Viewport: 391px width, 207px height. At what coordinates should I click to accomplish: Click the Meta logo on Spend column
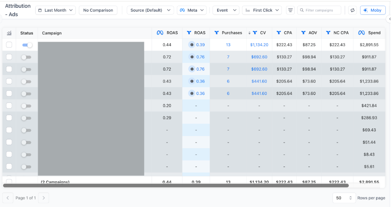tap(361, 33)
